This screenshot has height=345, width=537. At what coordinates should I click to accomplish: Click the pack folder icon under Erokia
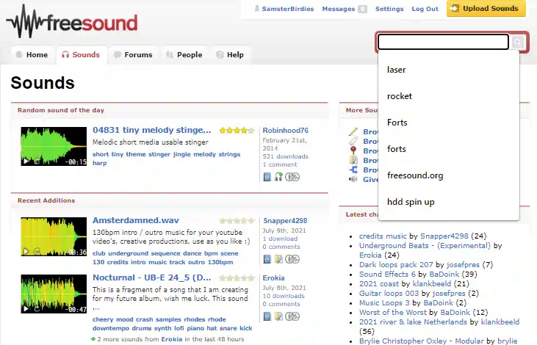pyautogui.click(x=278, y=316)
